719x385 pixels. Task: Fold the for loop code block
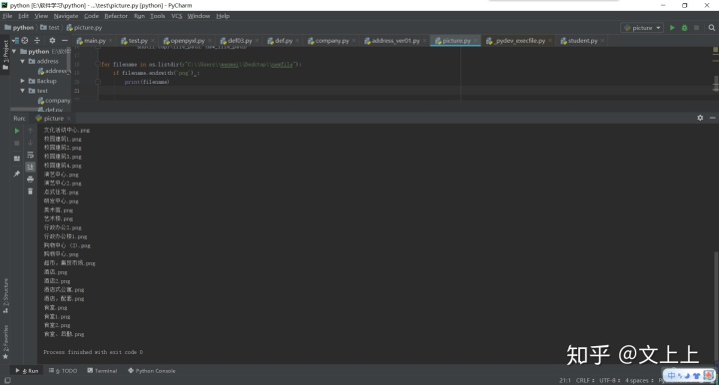[x=98, y=64]
